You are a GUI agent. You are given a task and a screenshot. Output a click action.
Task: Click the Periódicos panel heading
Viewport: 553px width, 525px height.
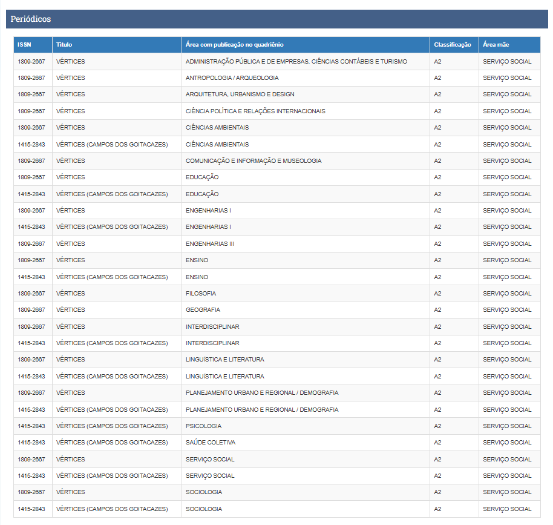(x=31, y=19)
